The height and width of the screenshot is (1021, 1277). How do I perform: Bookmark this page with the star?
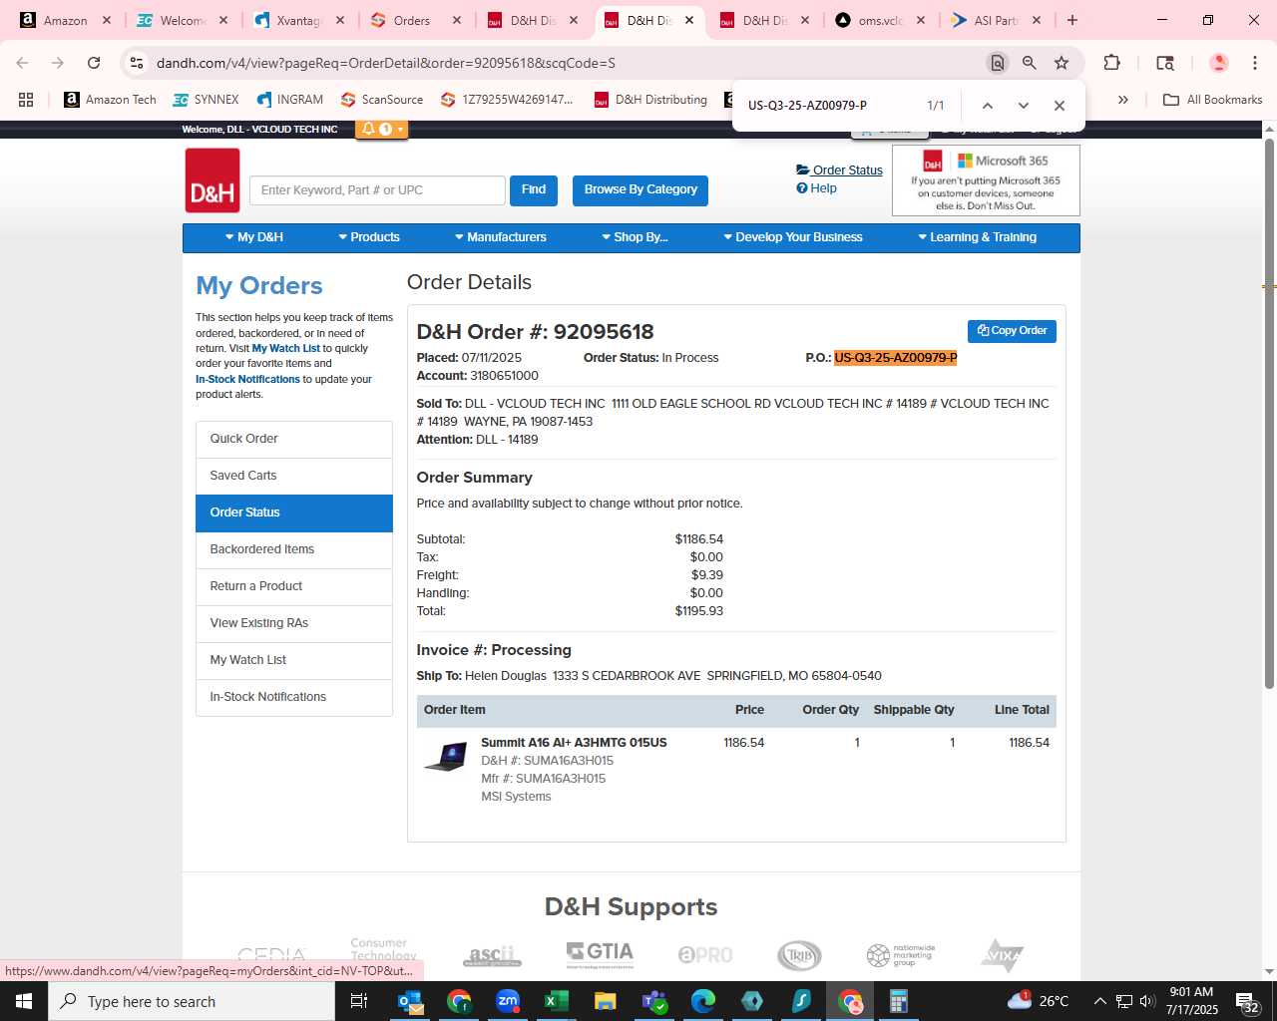pyautogui.click(x=1062, y=63)
